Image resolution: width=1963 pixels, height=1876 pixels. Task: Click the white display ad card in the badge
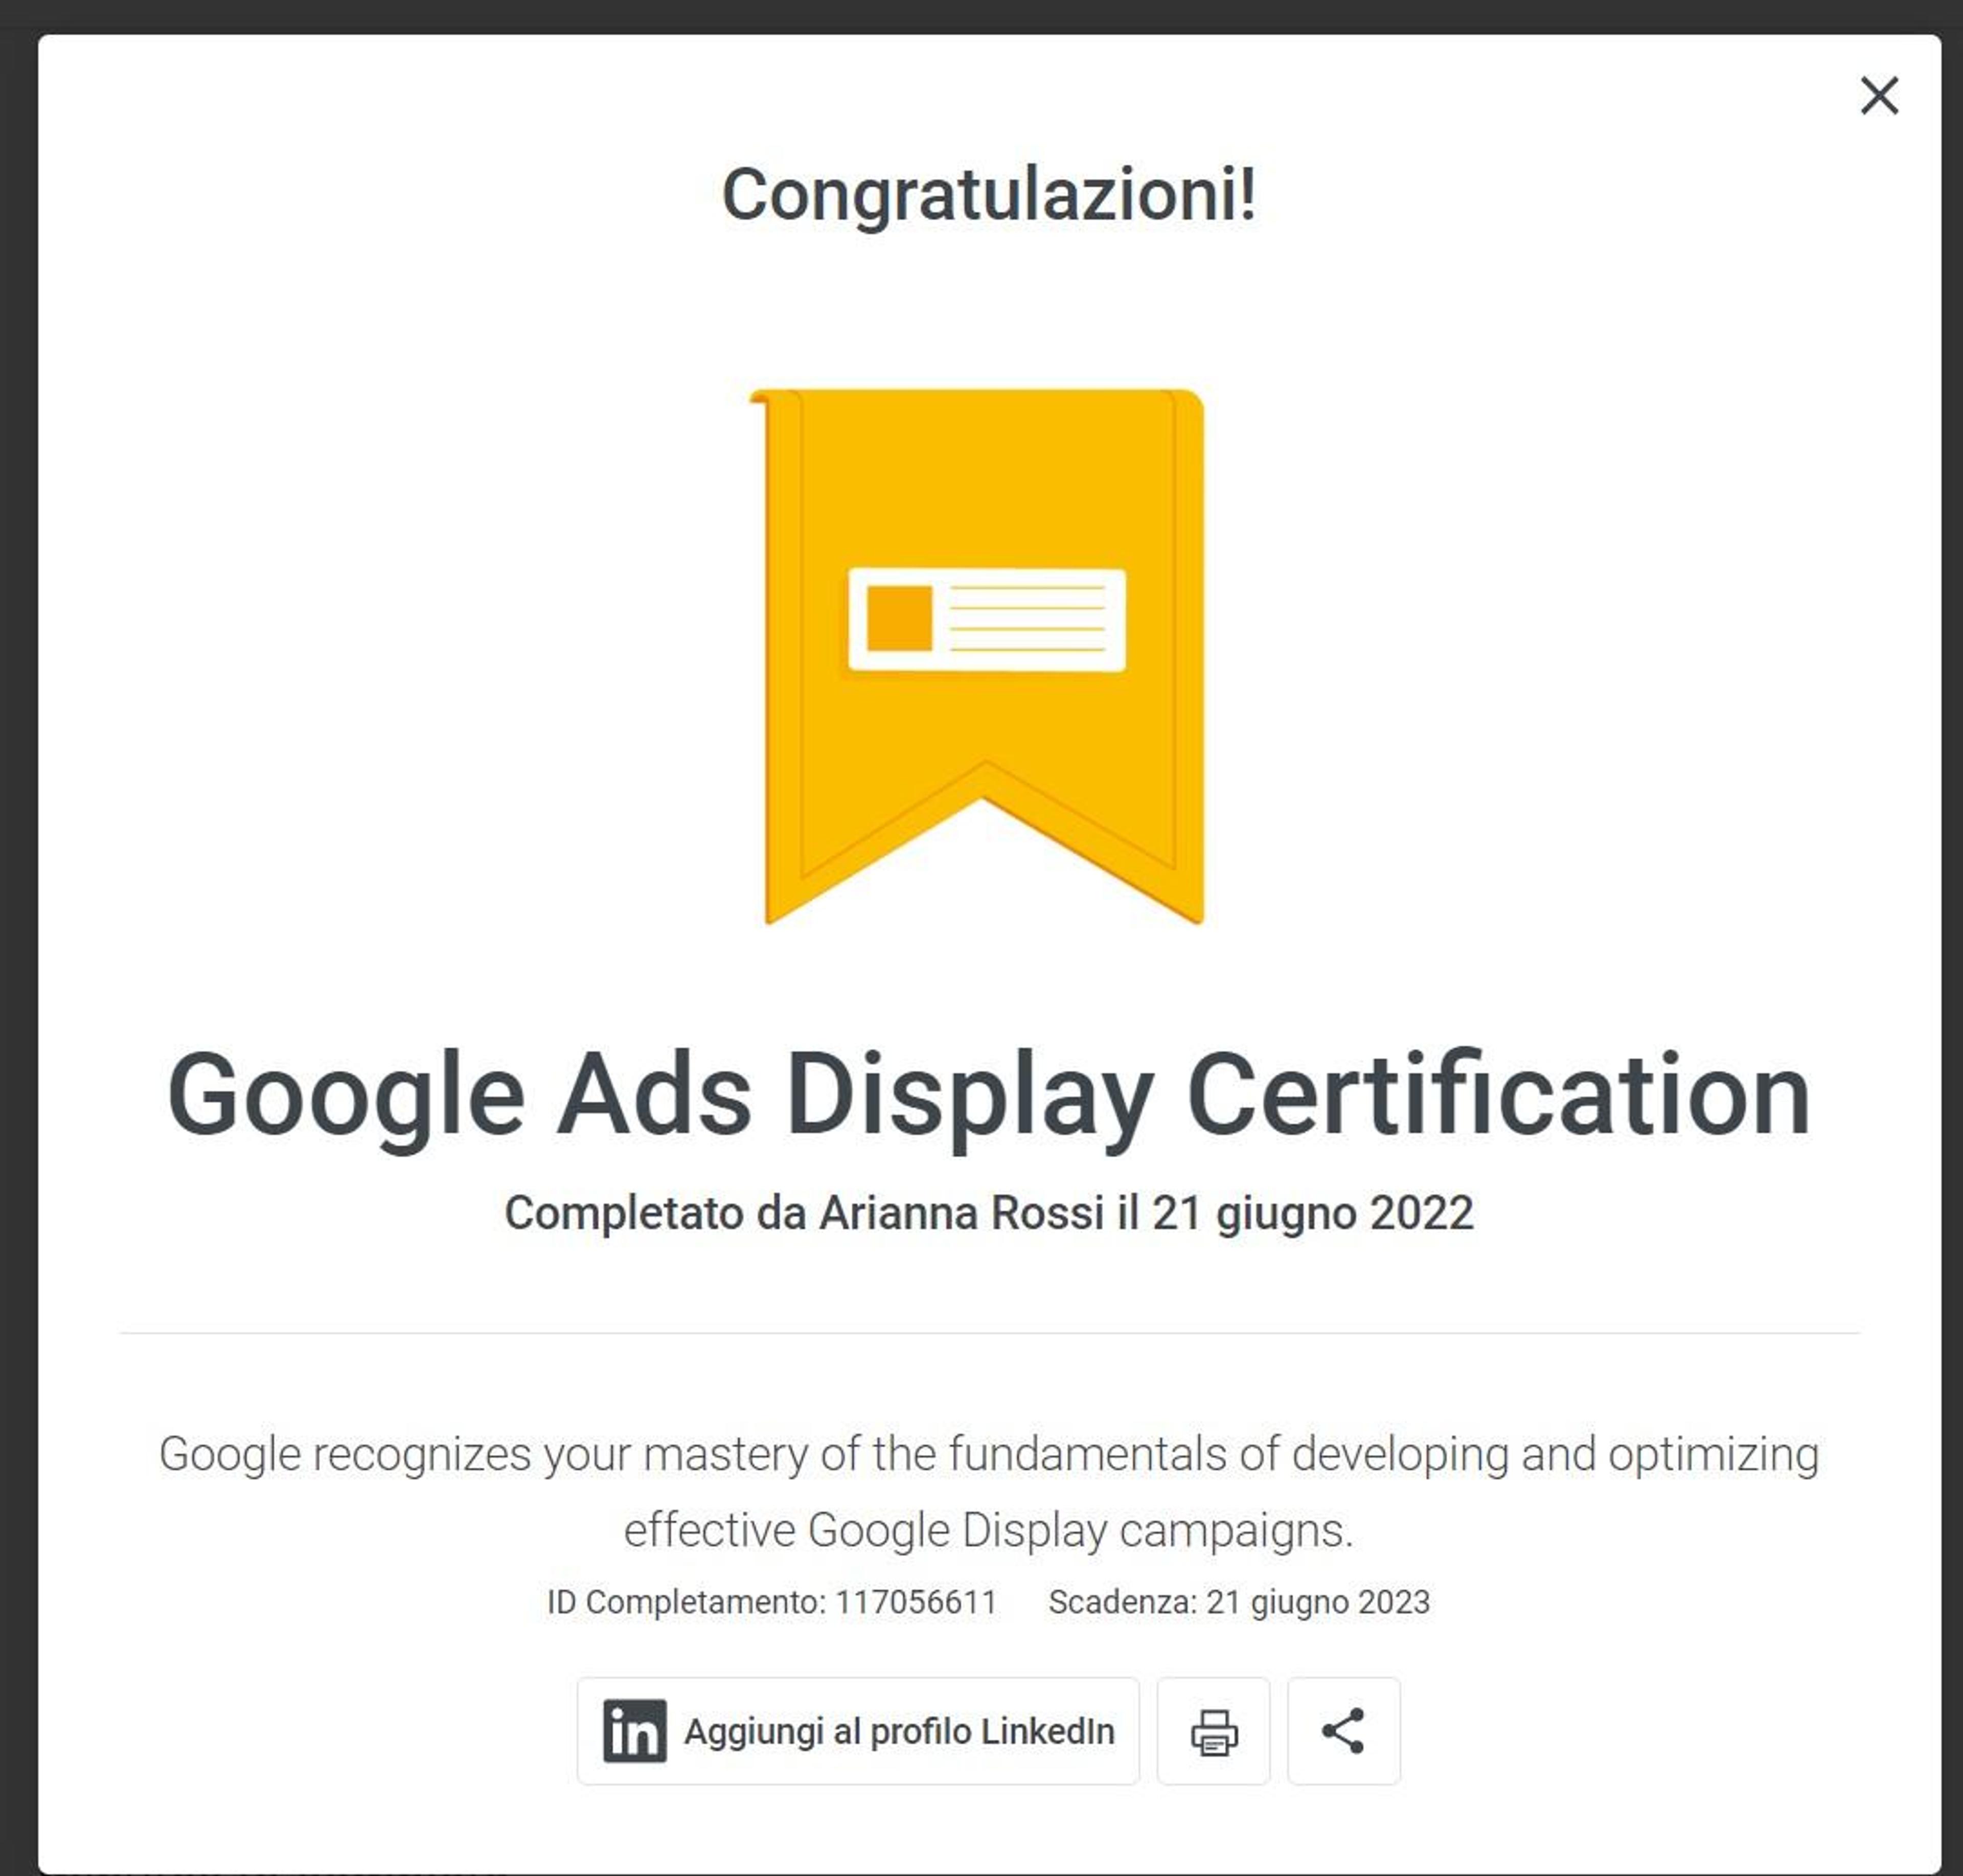986,620
